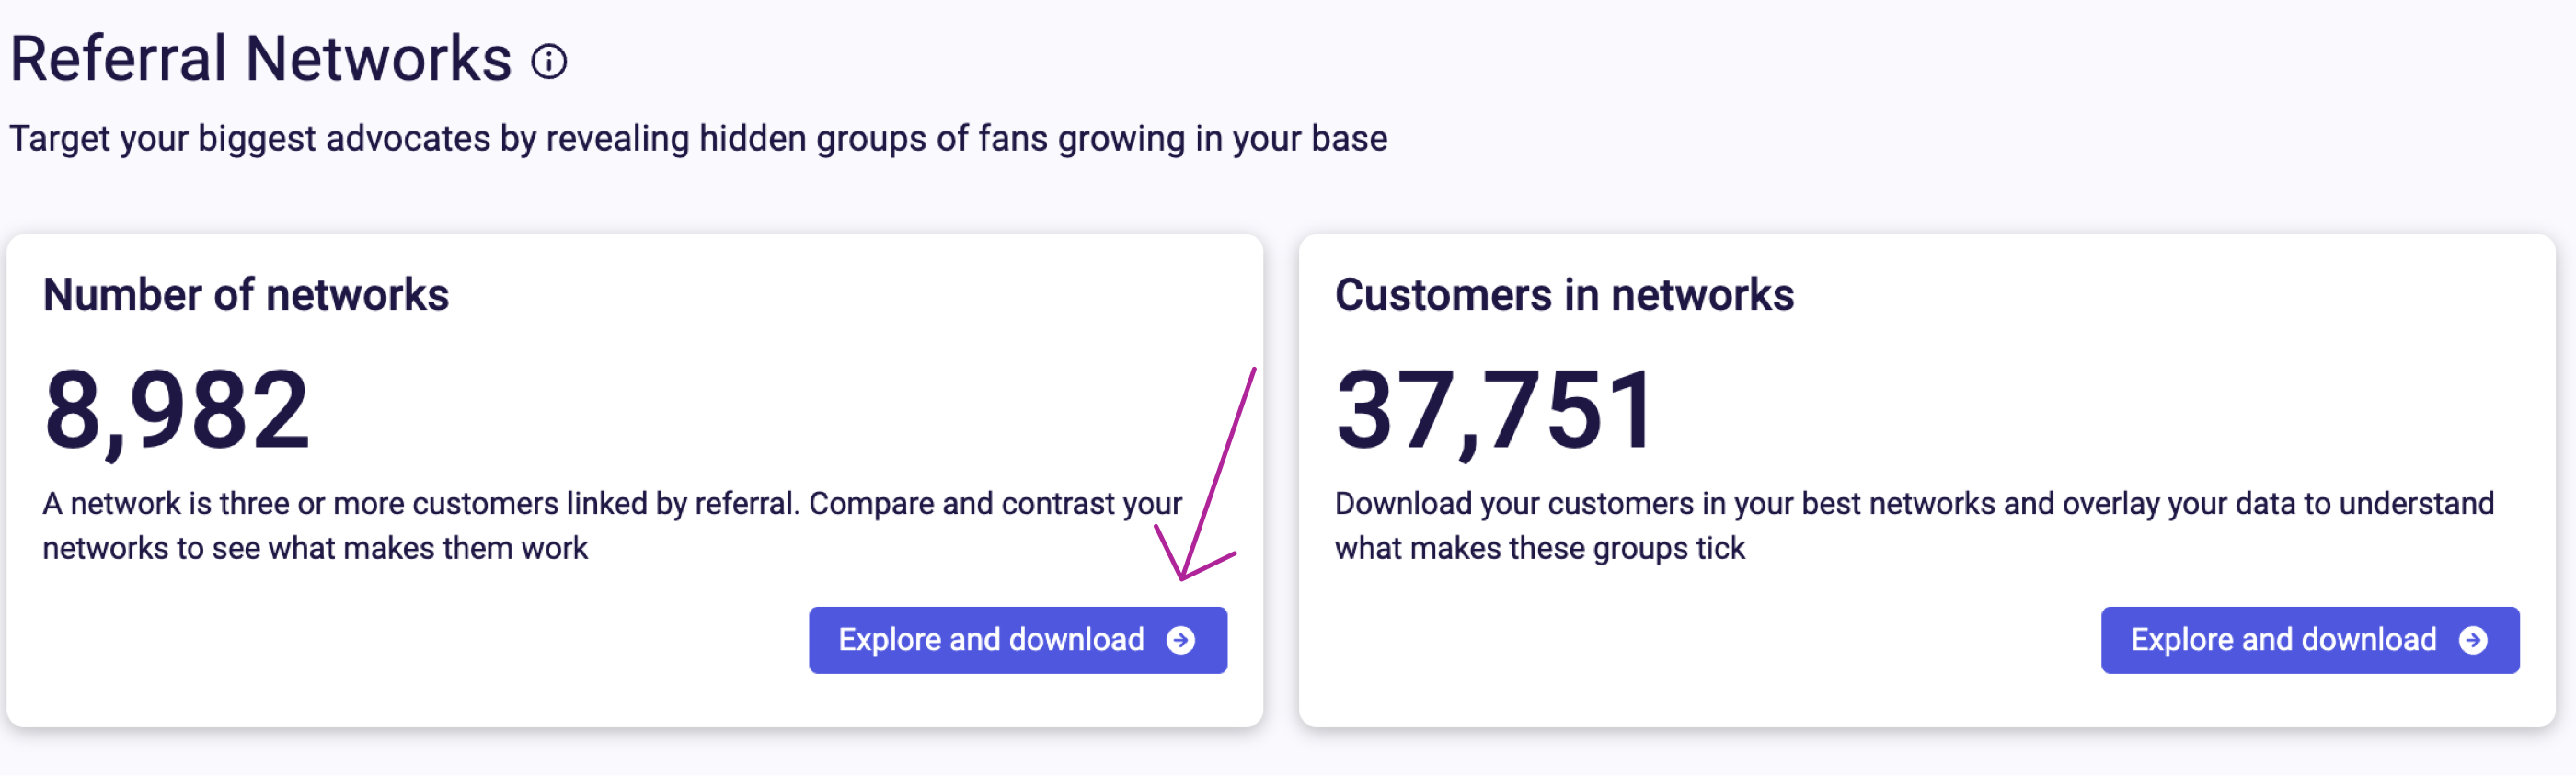This screenshot has width=2576, height=776.
Task: Click Explore and download under Customers in networks
Action: pyautogui.click(x=2310, y=640)
